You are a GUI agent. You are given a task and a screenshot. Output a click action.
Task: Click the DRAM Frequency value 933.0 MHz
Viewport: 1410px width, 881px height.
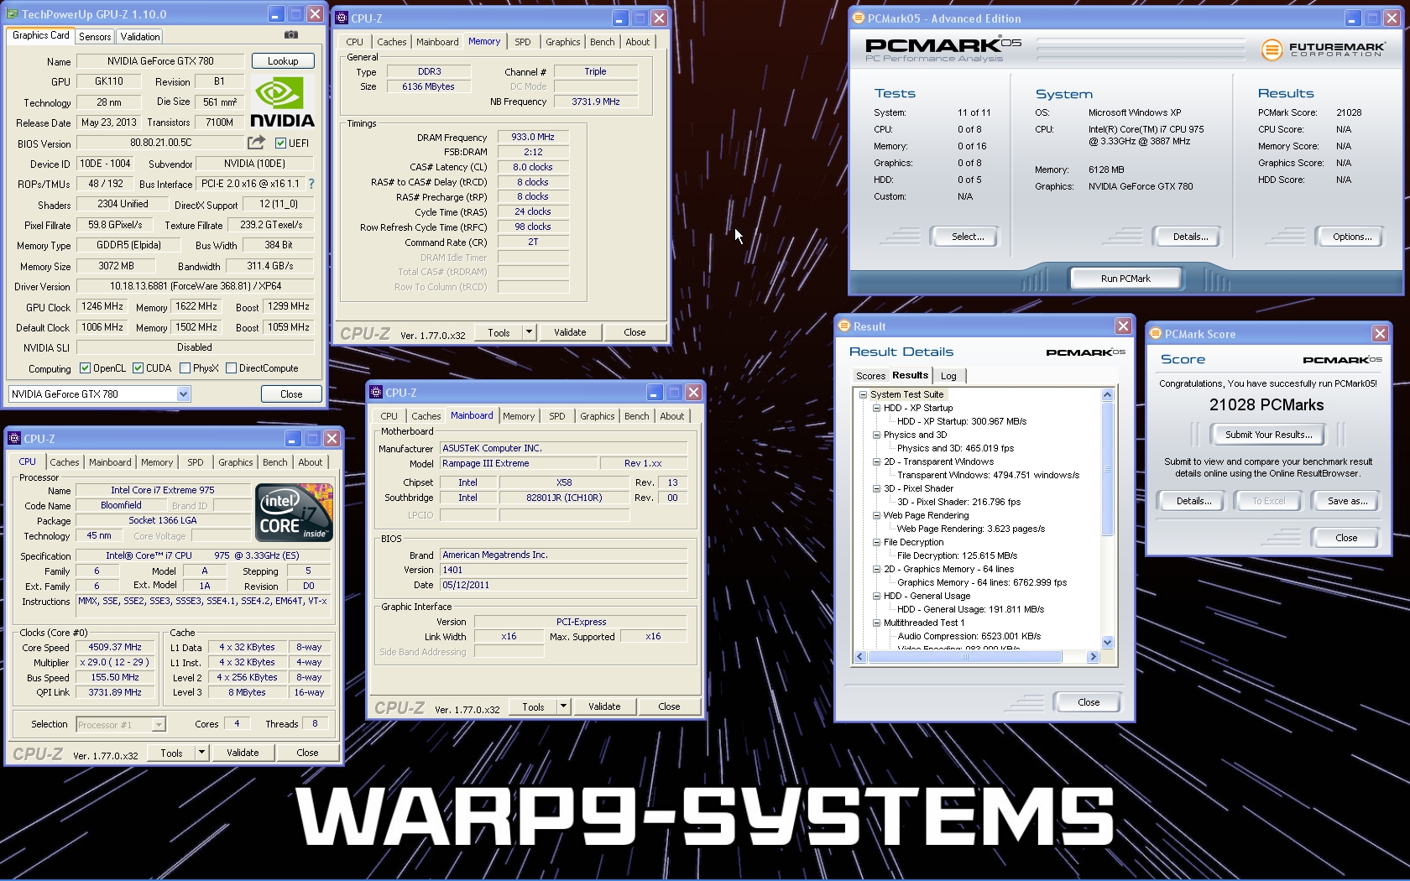tap(533, 137)
